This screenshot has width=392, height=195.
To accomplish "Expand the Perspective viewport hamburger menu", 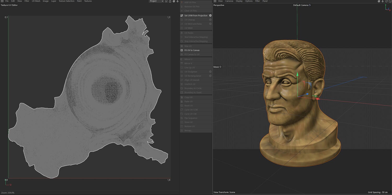I will coord(215,1).
